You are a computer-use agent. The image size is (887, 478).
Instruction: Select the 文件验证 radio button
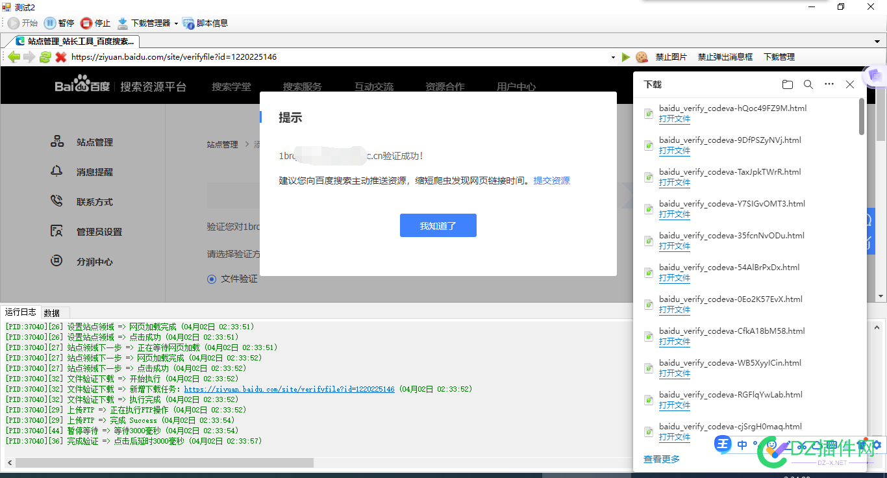[212, 279]
